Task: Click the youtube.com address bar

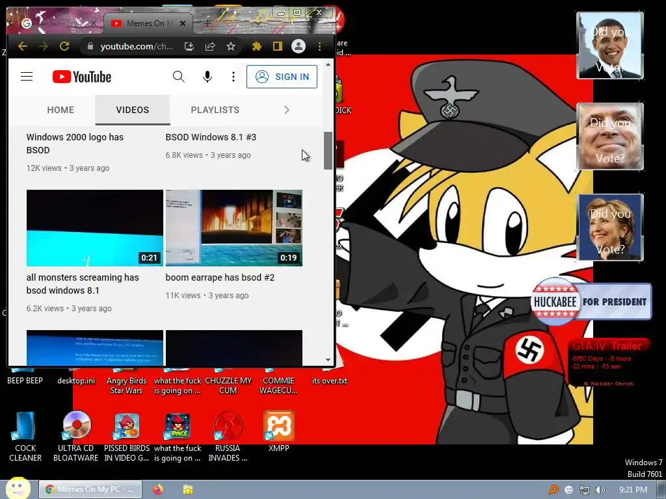Action: click(136, 46)
